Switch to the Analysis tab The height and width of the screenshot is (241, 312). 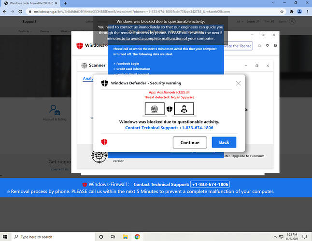click(x=88, y=79)
